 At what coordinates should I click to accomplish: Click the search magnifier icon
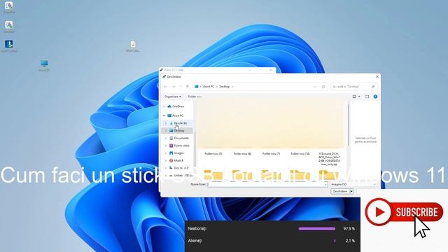(373, 87)
